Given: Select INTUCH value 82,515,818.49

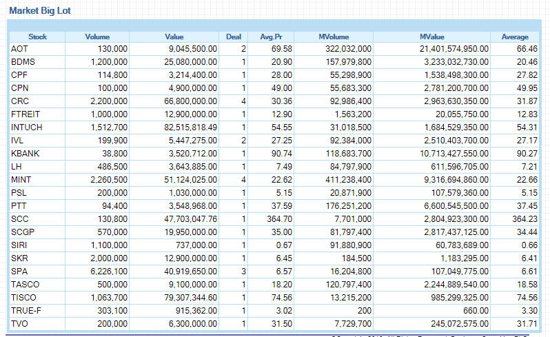Looking at the screenshot, I should [x=191, y=127].
